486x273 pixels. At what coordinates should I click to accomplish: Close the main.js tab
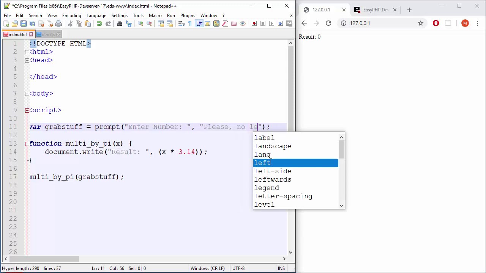click(x=58, y=35)
